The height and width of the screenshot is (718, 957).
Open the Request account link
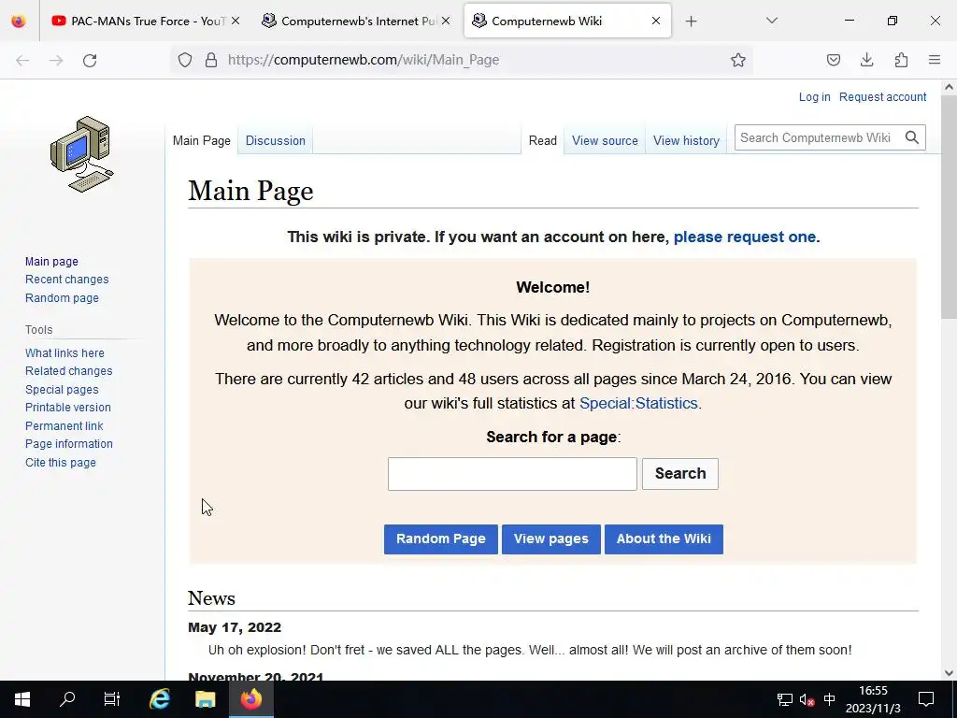pos(882,97)
